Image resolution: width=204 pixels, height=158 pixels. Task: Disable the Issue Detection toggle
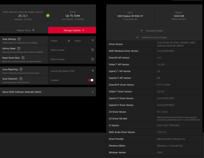[91, 80]
